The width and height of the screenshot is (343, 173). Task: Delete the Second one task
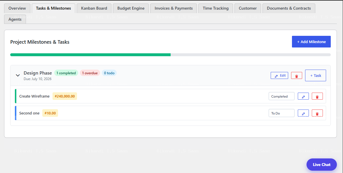point(317,113)
